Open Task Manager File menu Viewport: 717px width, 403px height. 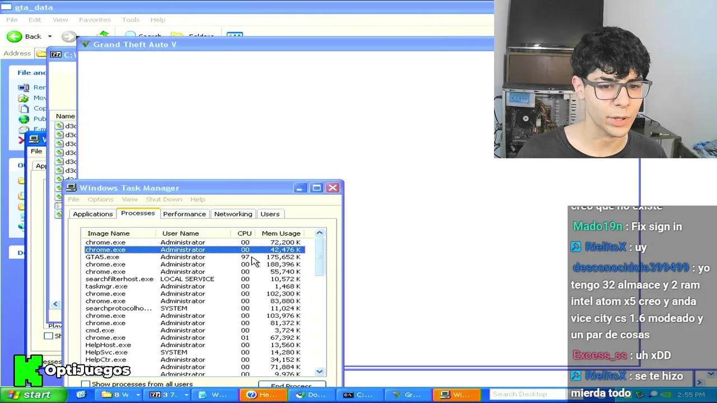click(73, 199)
